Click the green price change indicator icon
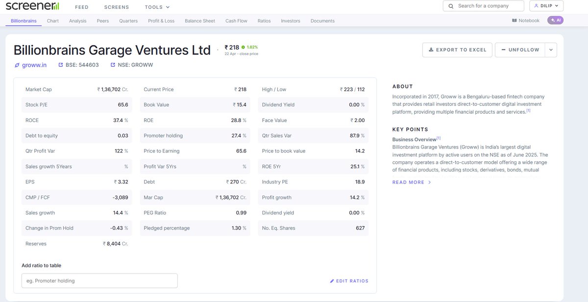 click(243, 48)
